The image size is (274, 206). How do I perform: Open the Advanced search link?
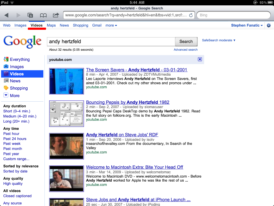185,50
